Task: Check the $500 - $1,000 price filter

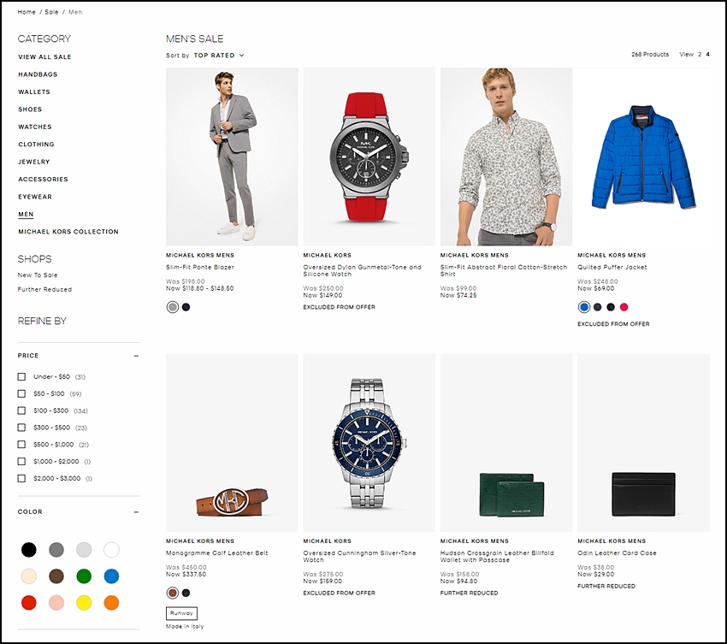Action: pyautogui.click(x=21, y=445)
